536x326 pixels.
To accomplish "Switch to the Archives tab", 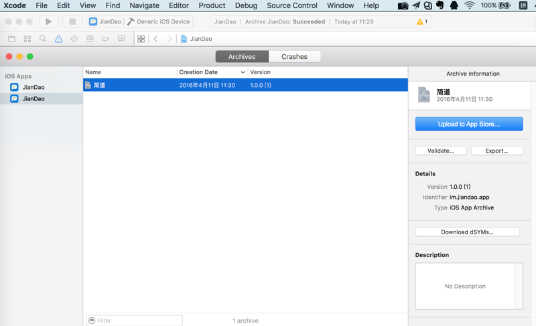I will [x=242, y=57].
